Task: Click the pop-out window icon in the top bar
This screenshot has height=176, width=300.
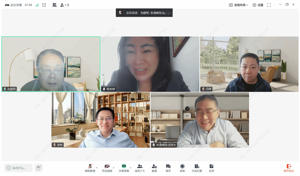Action: coord(44,5)
